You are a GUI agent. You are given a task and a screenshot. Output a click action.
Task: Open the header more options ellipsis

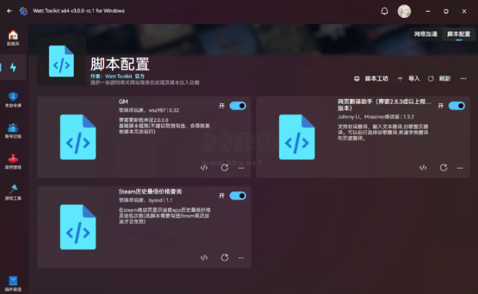pos(464,78)
